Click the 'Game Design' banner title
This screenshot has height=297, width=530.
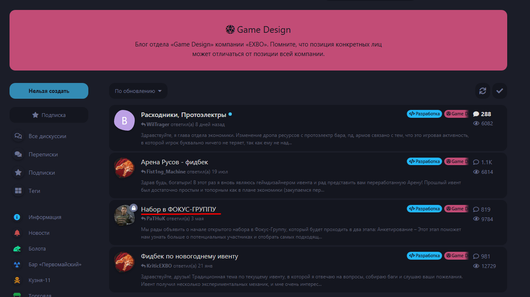[x=264, y=30]
